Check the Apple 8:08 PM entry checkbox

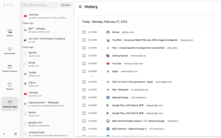84,71
